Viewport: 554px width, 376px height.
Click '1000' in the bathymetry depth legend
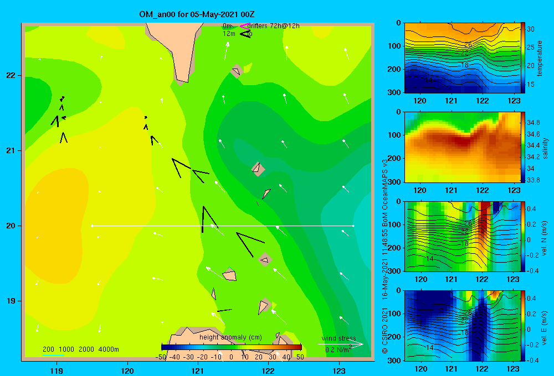pyautogui.click(x=66, y=349)
